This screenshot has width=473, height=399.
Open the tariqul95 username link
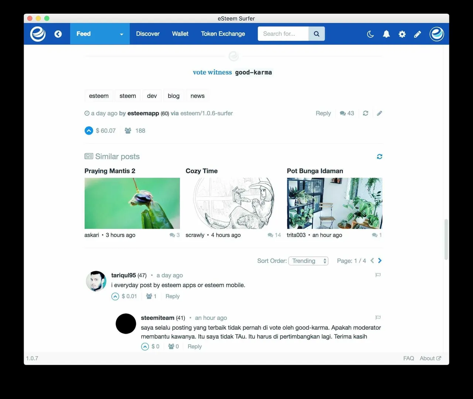pyautogui.click(x=123, y=275)
